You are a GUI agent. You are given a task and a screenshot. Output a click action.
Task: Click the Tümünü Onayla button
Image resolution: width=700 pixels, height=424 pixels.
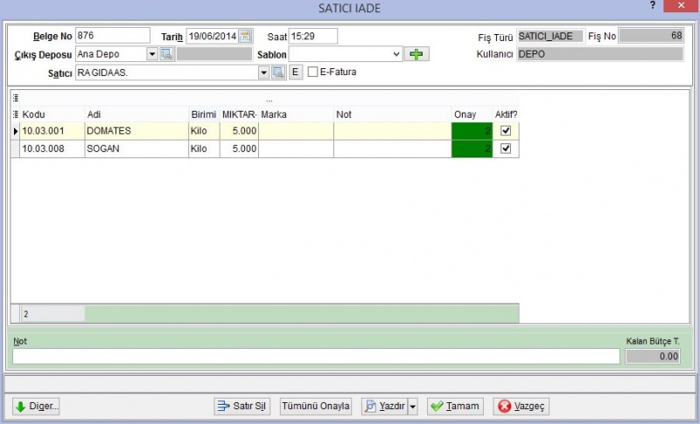tap(316, 407)
